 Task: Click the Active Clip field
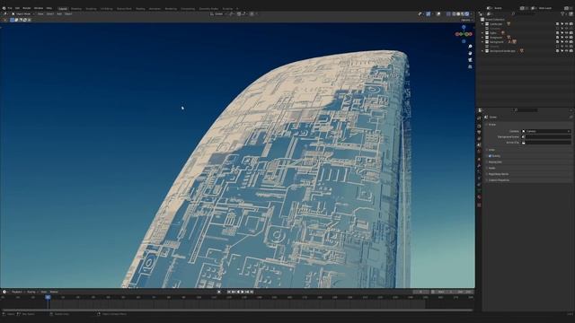(546, 143)
